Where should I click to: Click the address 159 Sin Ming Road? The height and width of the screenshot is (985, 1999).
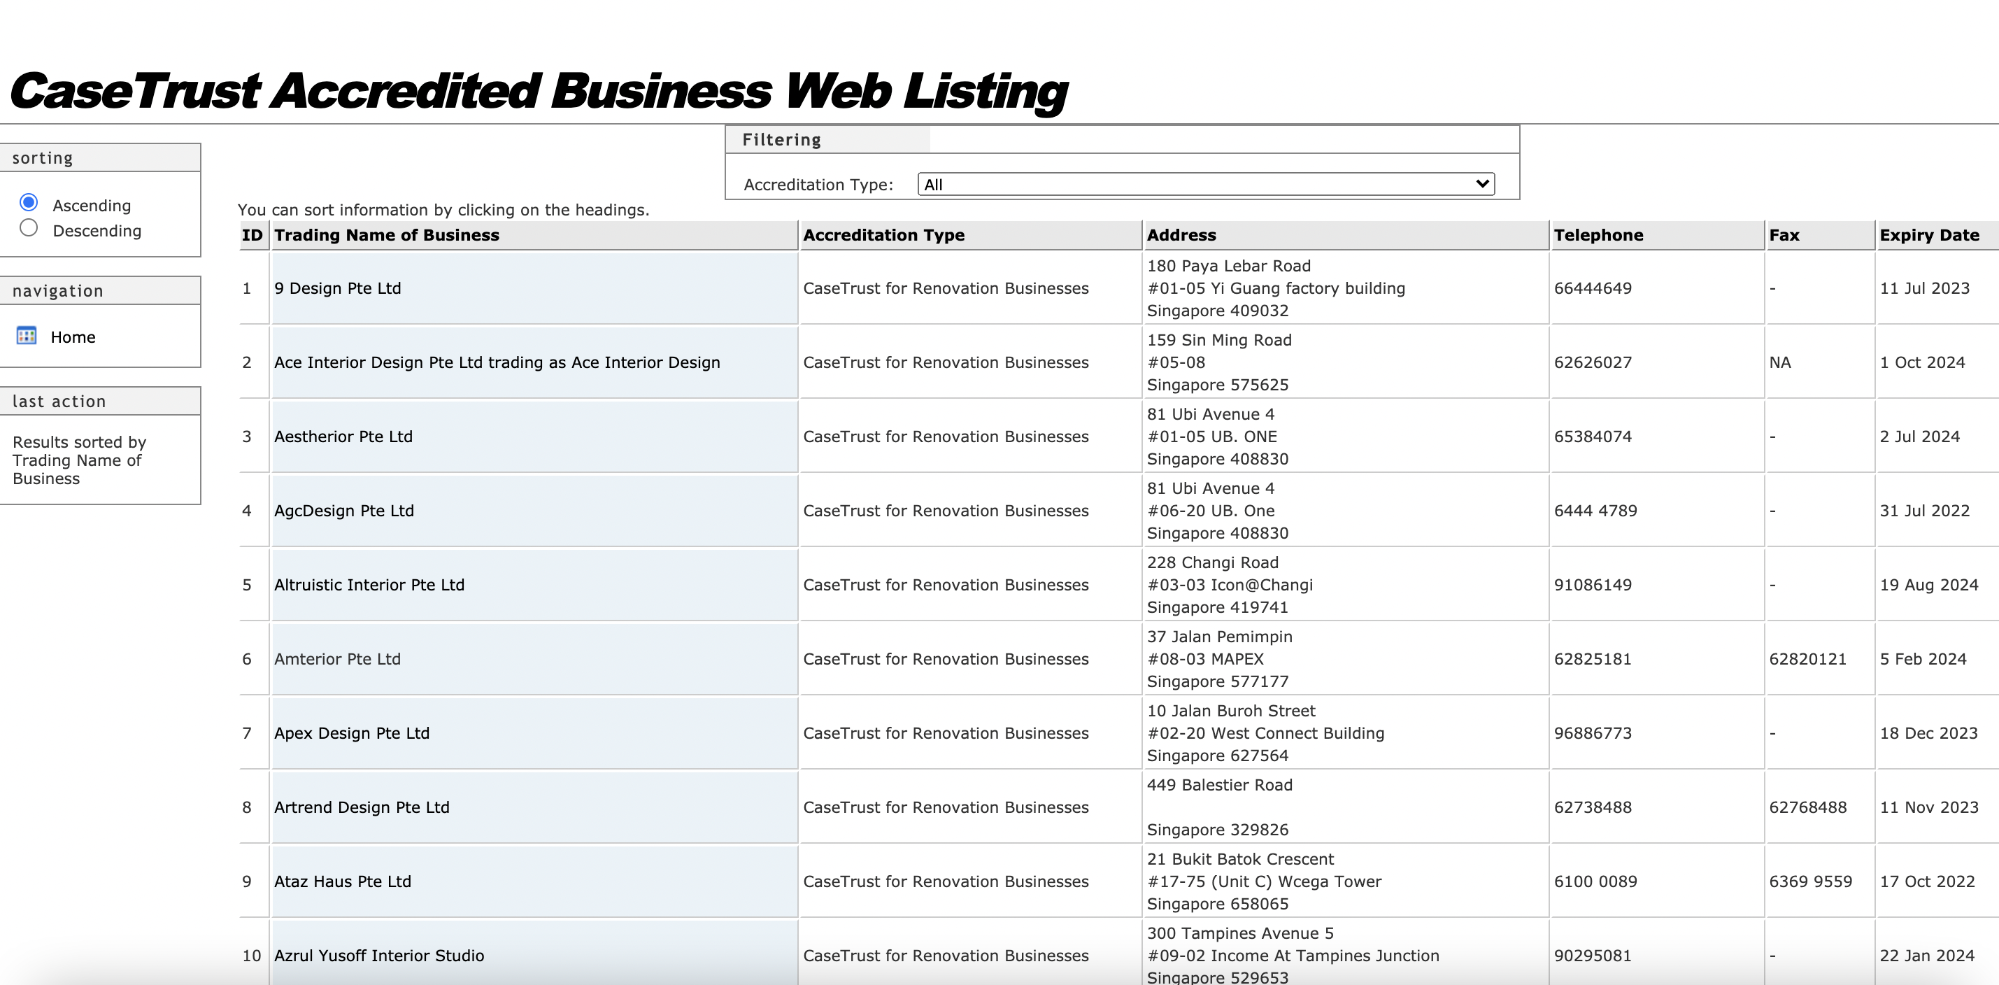coord(1219,340)
